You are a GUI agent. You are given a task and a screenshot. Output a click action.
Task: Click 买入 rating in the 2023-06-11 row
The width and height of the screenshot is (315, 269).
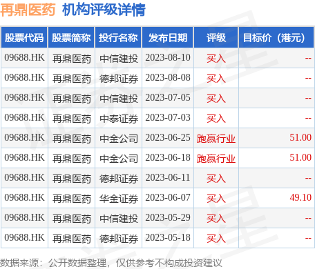click(x=216, y=179)
